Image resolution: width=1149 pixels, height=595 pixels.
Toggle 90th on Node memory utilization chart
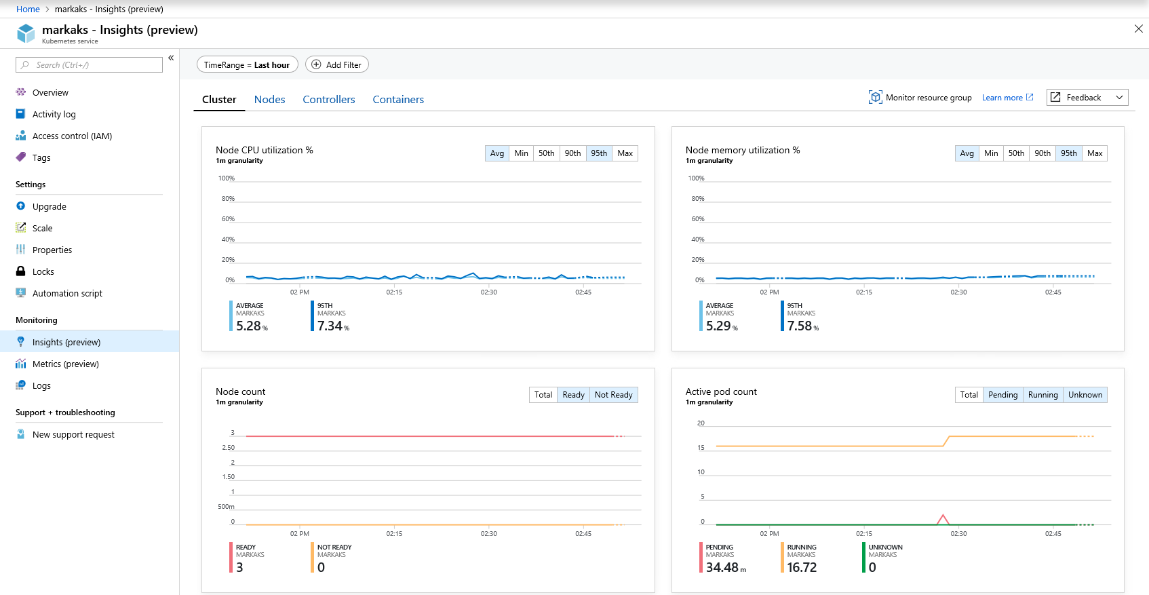[1043, 153]
